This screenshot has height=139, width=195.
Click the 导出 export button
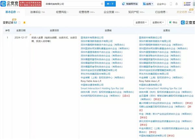click(173, 22)
